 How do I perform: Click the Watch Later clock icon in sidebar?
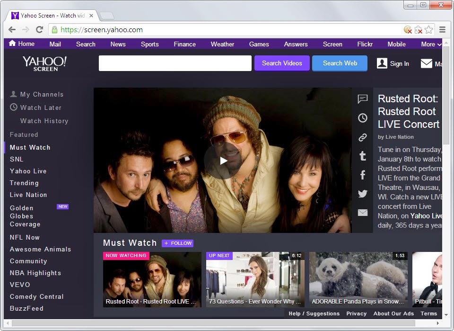(x=14, y=107)
